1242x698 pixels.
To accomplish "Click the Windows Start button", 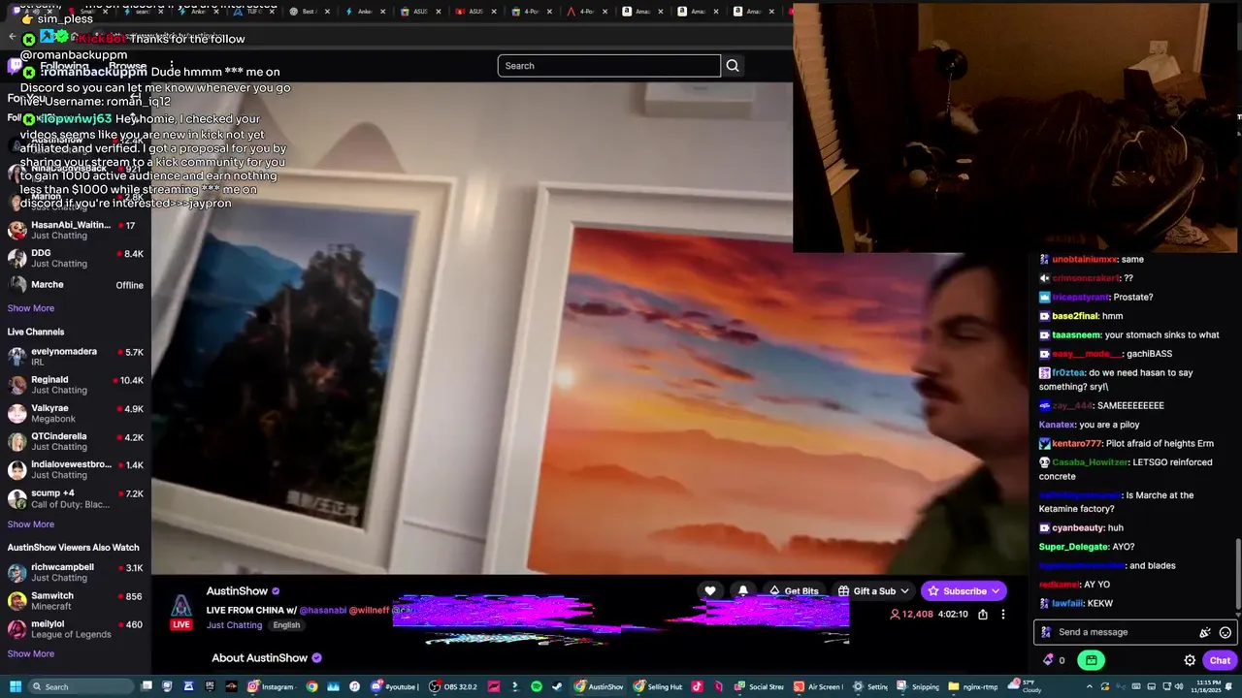I will point(15,686).
